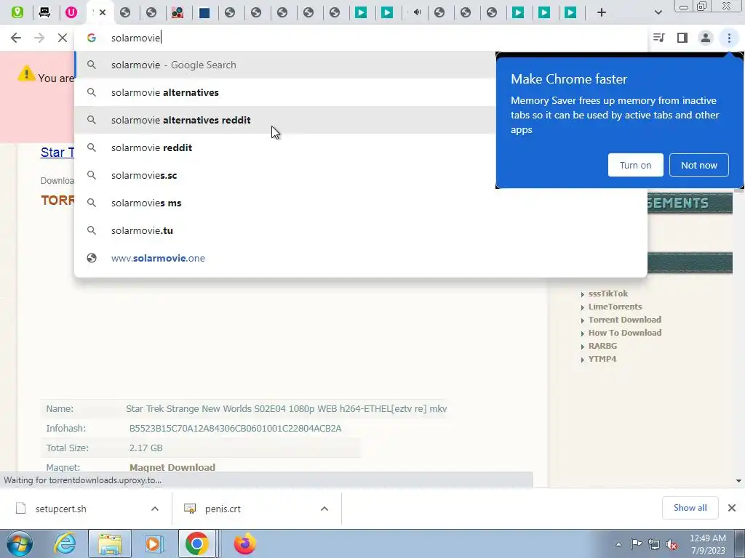Select 'solarmovie reddit' suggestion

(x=285, y=147)
